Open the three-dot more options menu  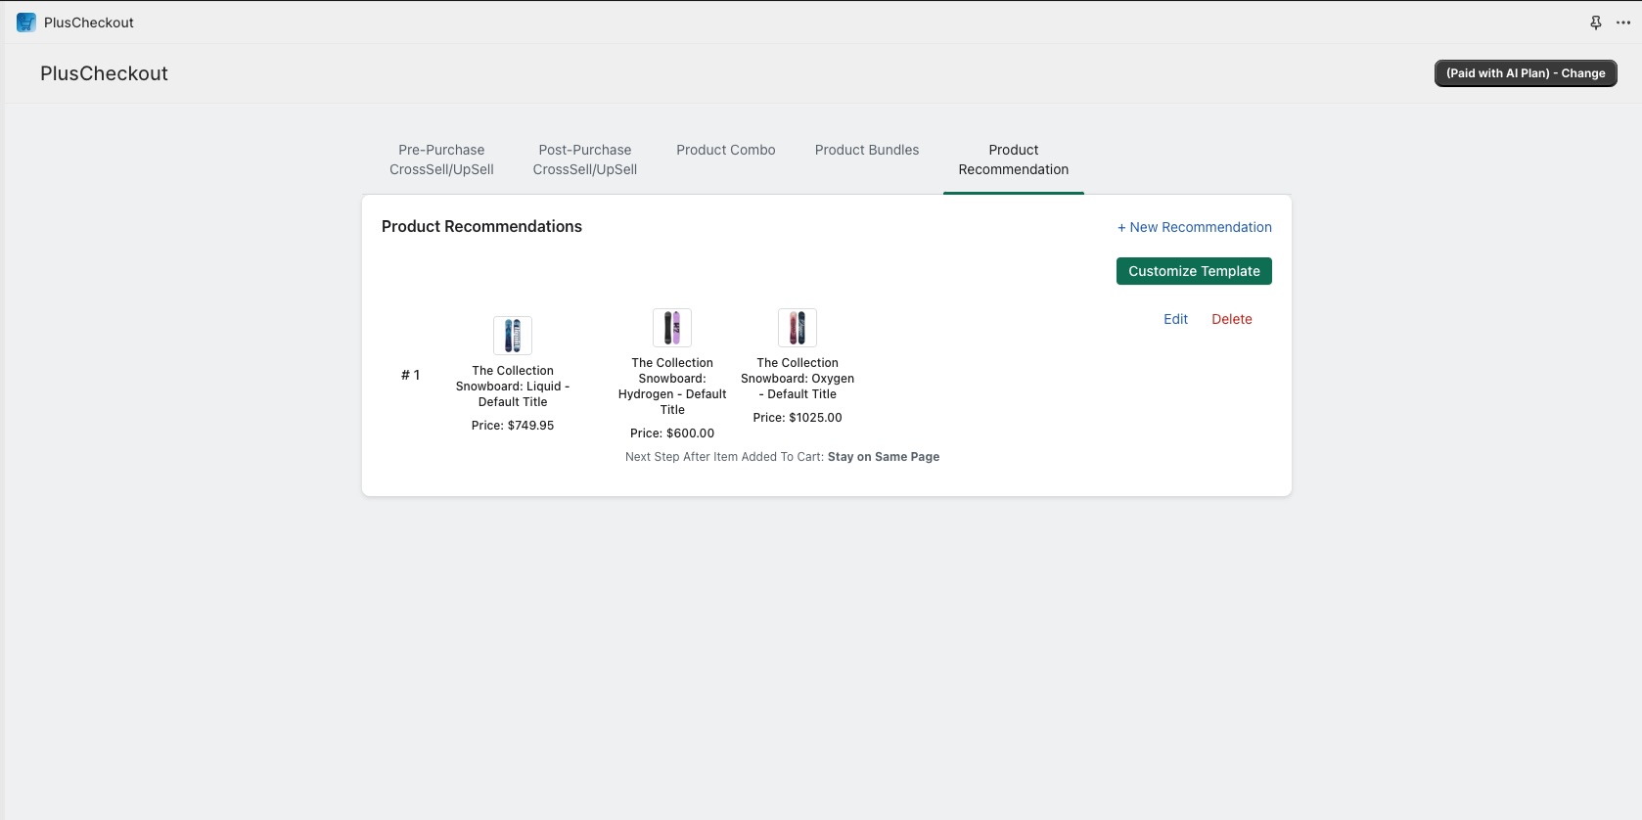click(1623, 23)
